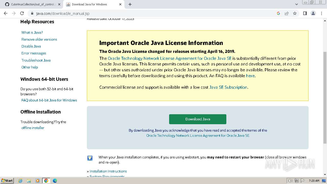
Task: Open the network tray icon
Action: pyautogui.click(x=297, y=181)
